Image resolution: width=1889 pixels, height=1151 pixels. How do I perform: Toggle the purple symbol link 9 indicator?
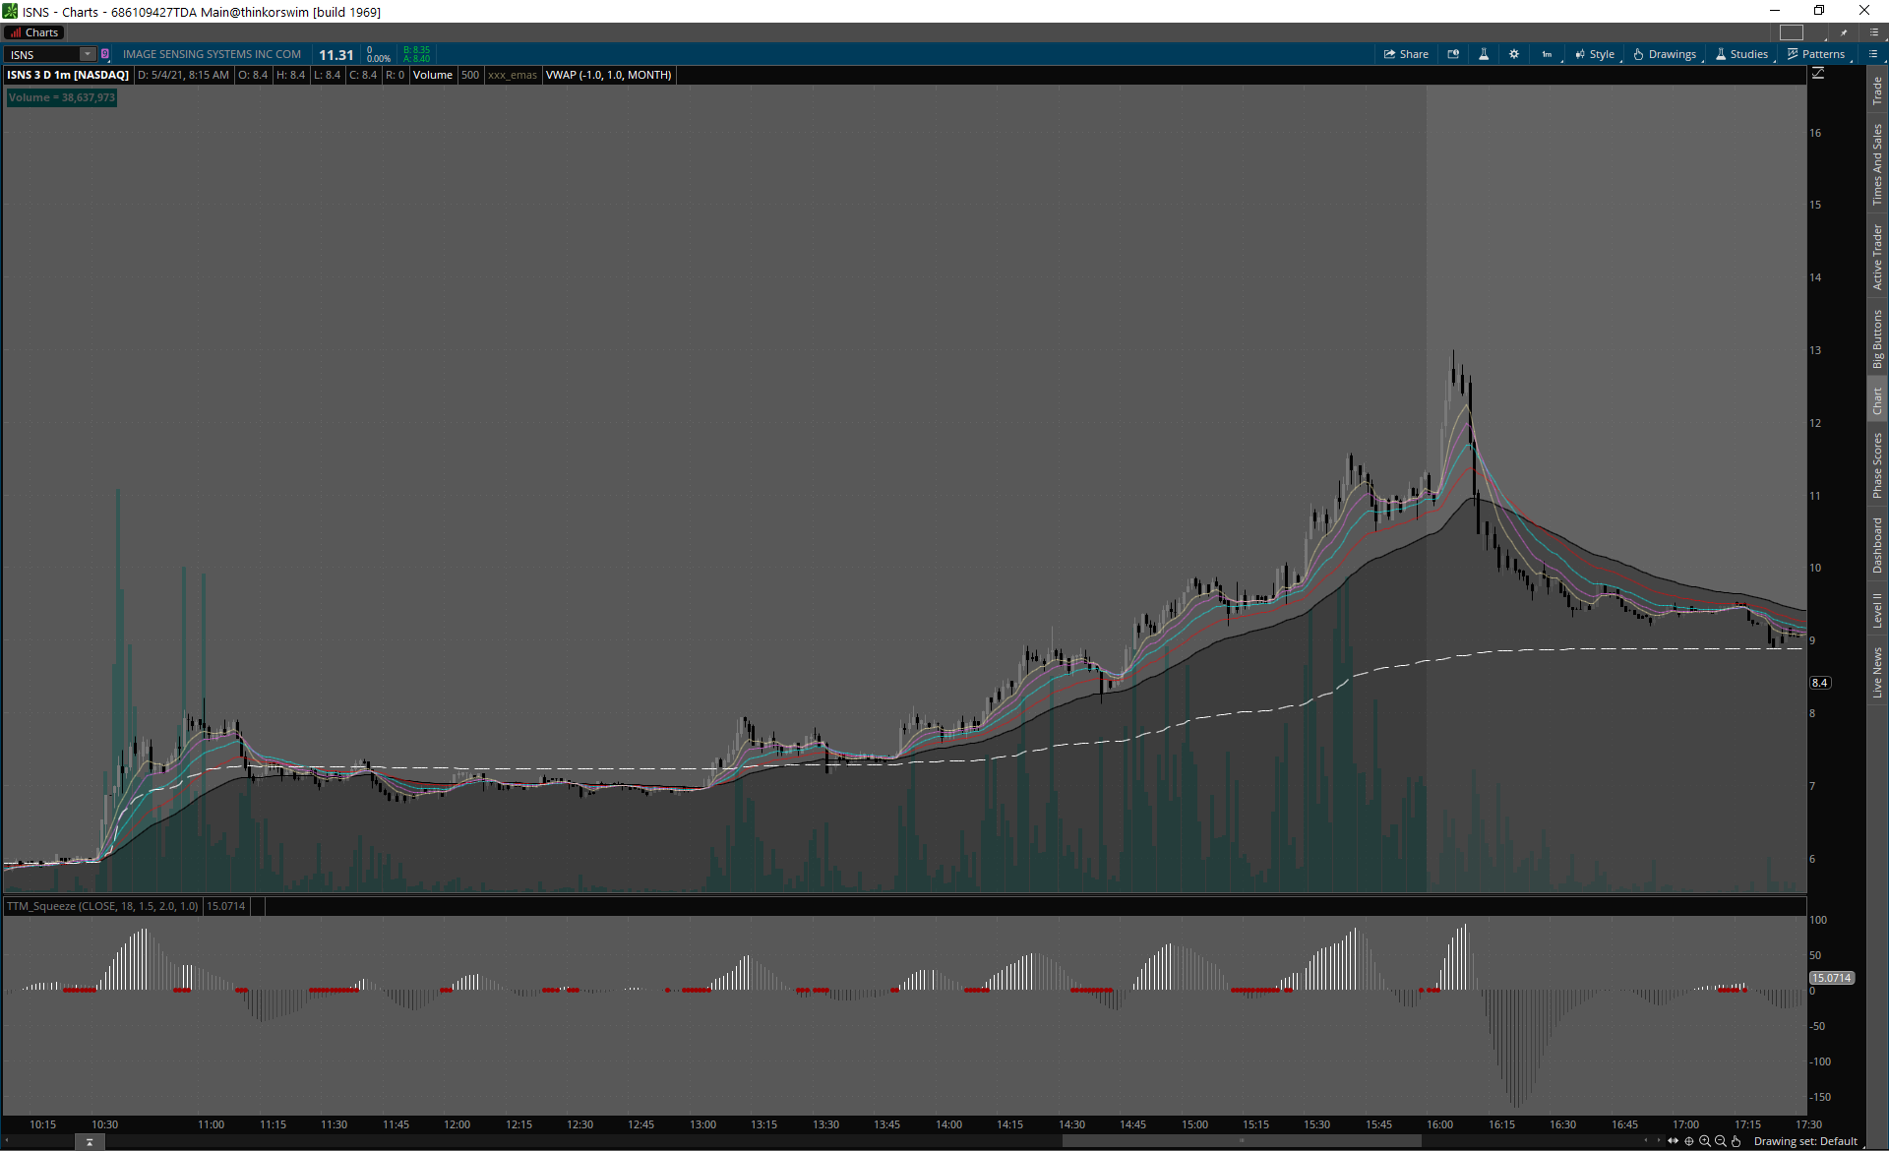(105, 54)
